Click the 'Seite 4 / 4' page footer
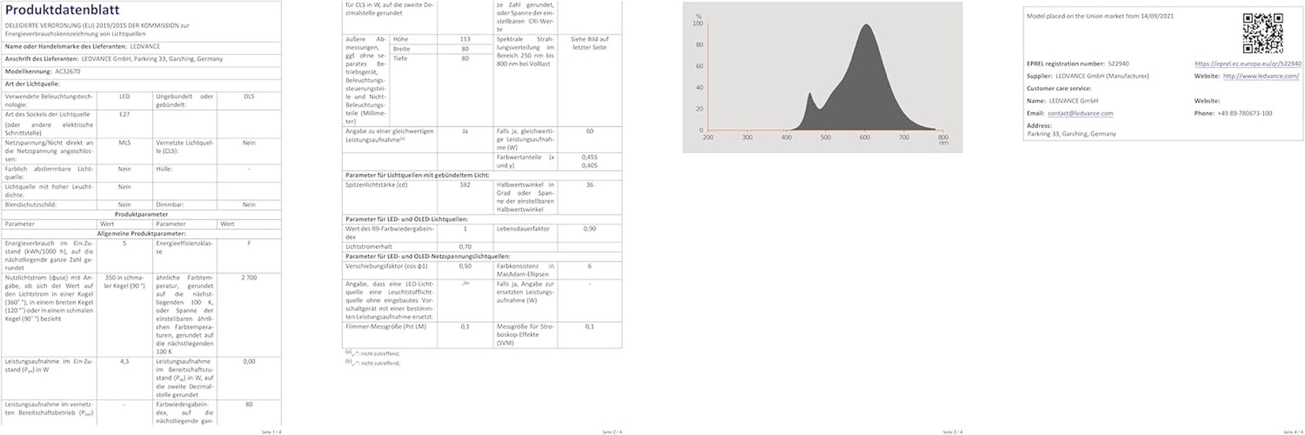The width and height of the screenshot is (1305, 435). (1293, 432)
